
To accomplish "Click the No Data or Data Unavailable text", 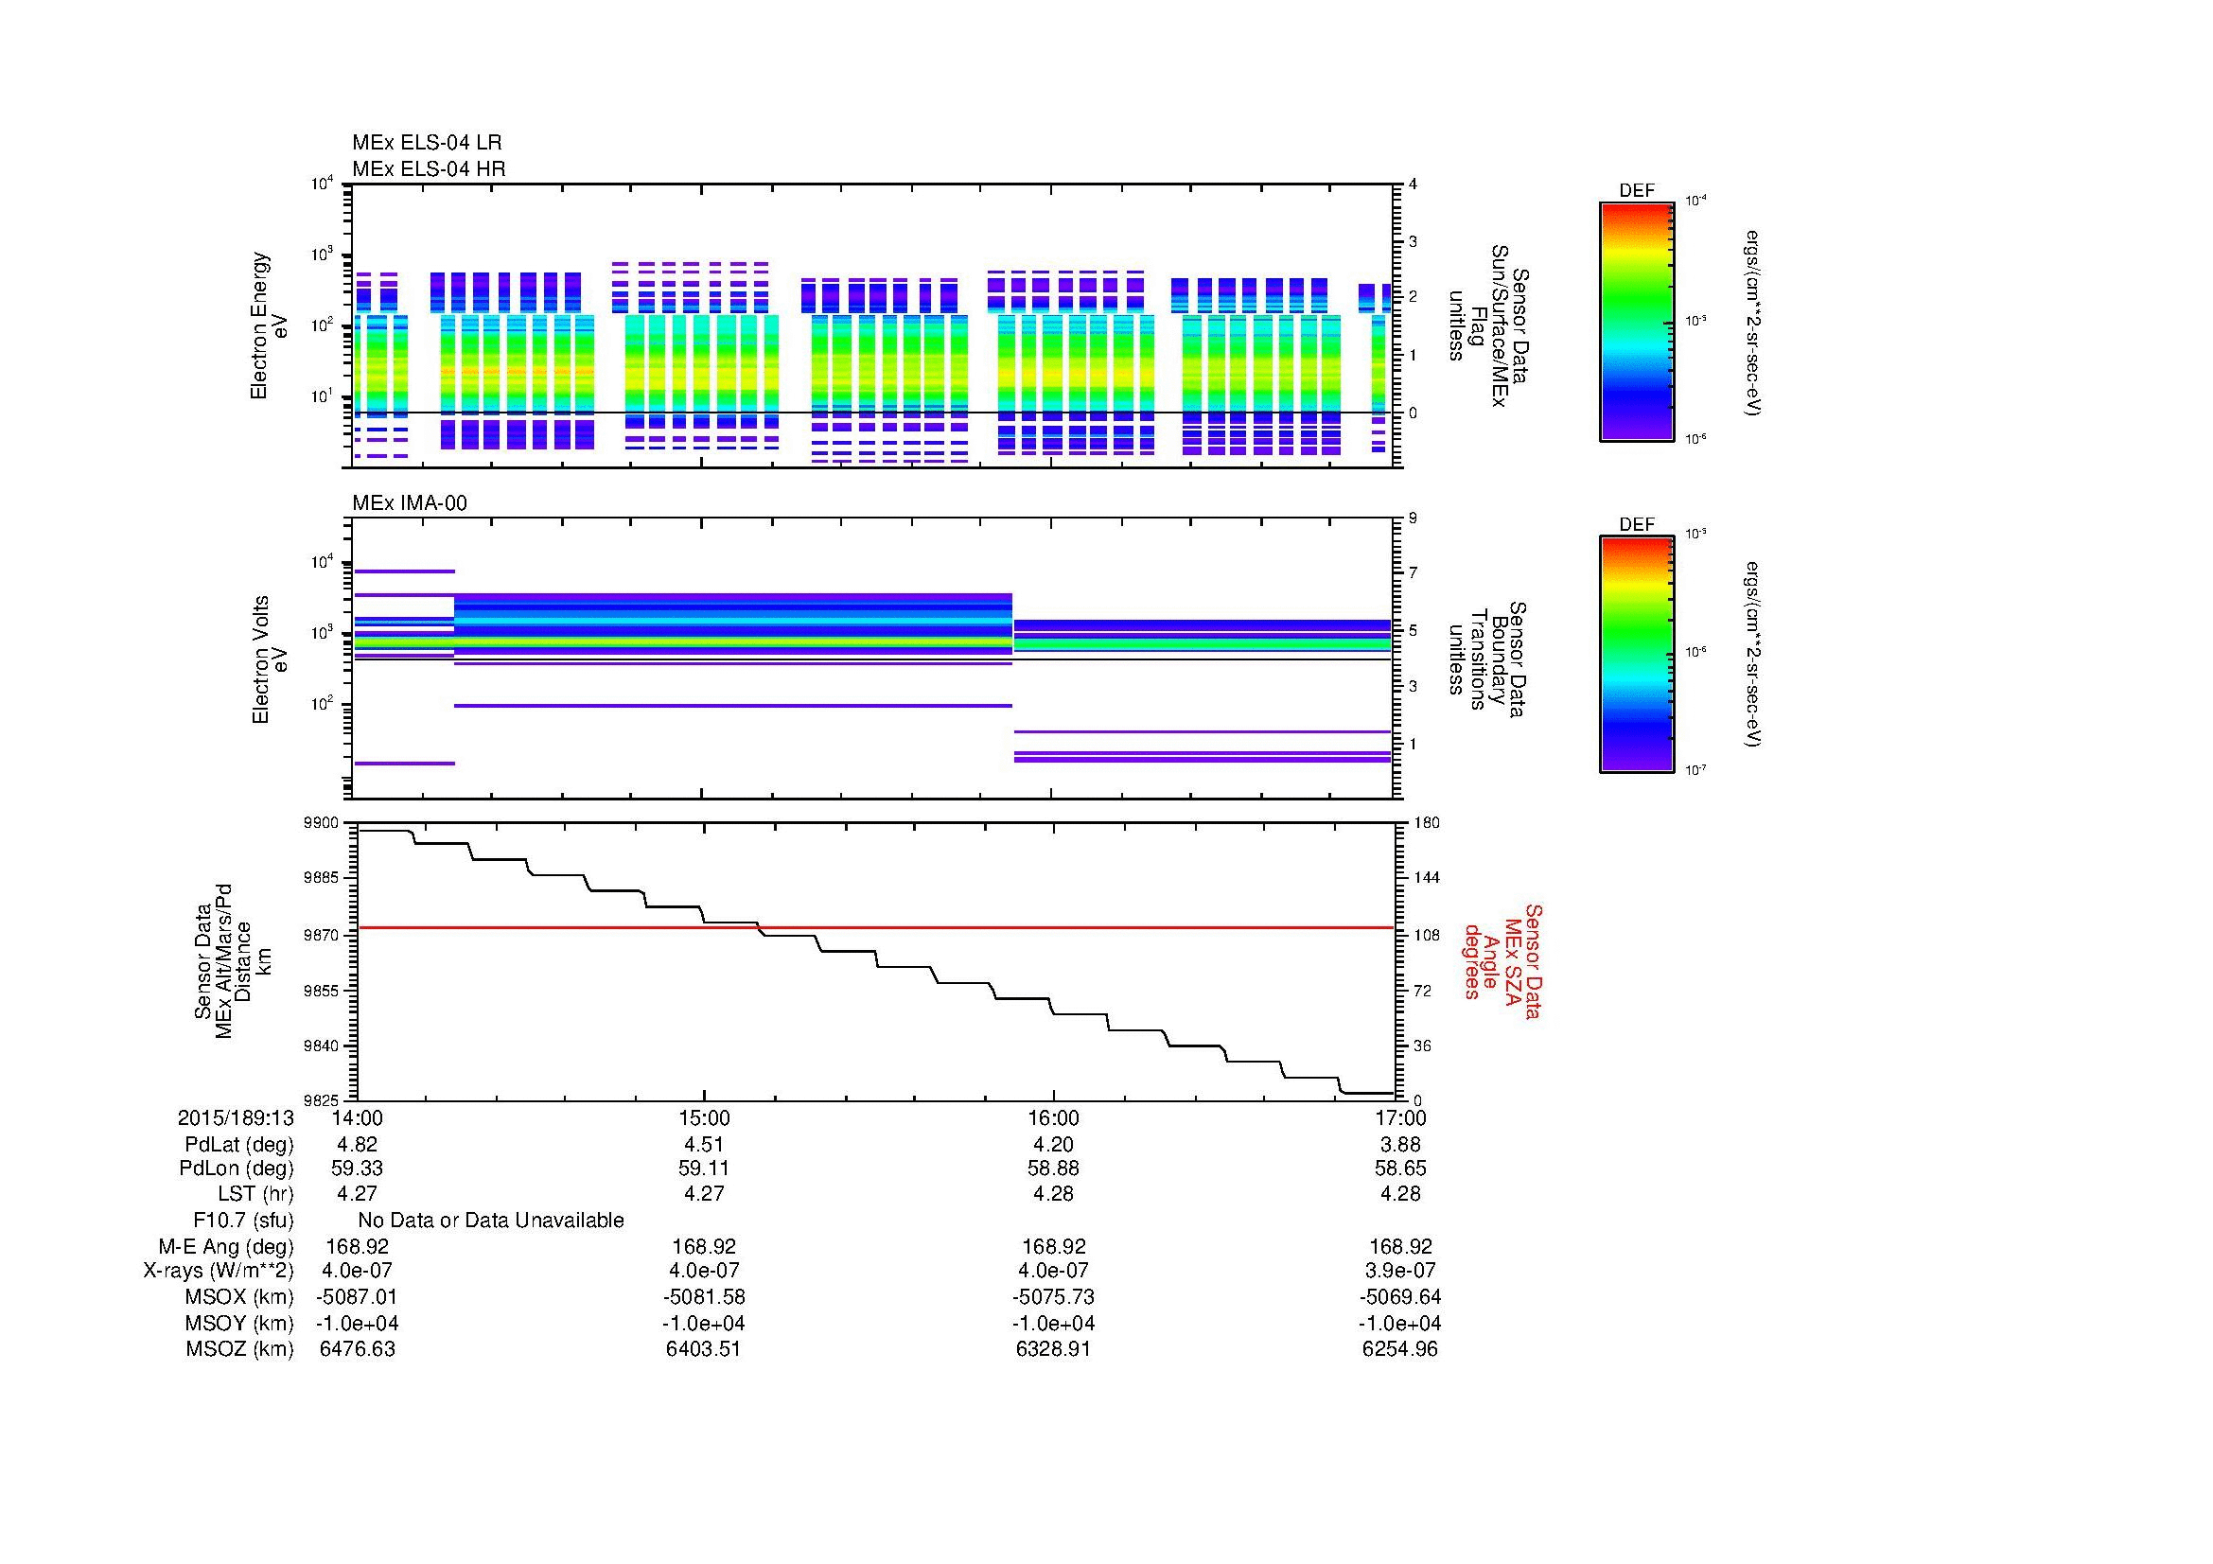I will click(x=491, y=1221).
